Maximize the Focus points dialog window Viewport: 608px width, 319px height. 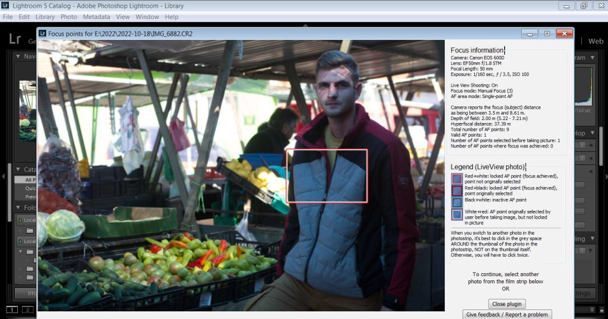[547, 34]
